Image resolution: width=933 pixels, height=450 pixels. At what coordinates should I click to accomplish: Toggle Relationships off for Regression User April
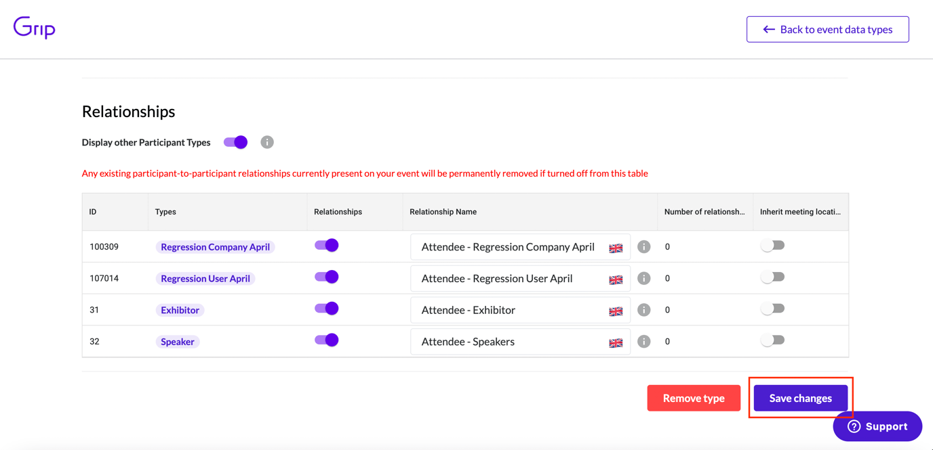[326, 277]
